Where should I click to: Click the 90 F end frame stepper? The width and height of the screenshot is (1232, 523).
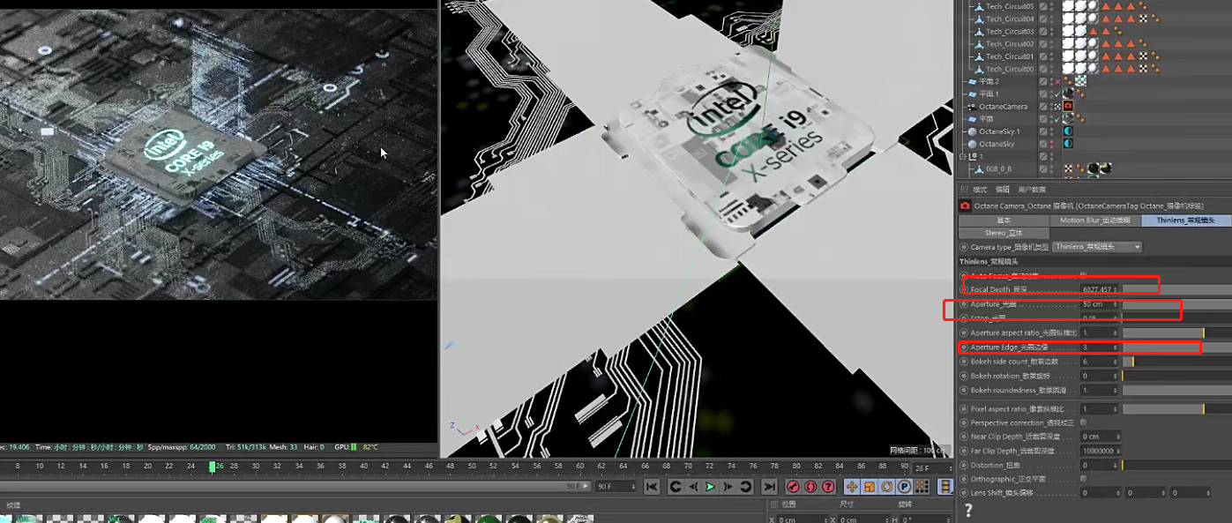(x=634, y=486)
